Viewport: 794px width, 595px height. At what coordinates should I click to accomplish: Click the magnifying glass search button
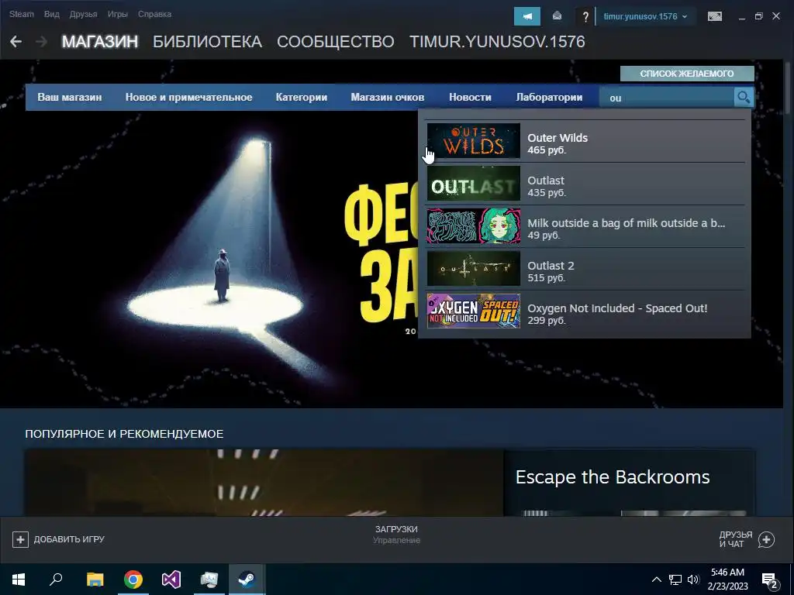point(744,97)
